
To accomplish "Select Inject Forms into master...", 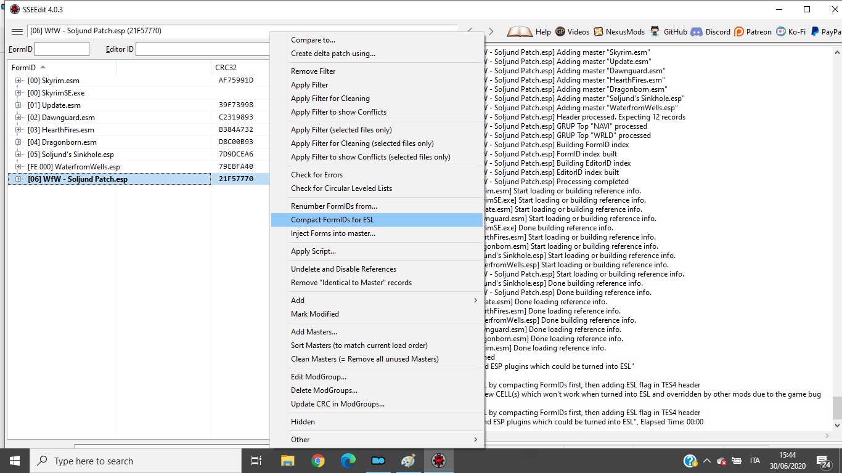I will click(x=377, y=233).
